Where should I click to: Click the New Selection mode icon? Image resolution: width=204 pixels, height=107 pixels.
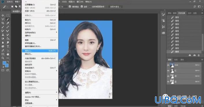tap(12, 6)
